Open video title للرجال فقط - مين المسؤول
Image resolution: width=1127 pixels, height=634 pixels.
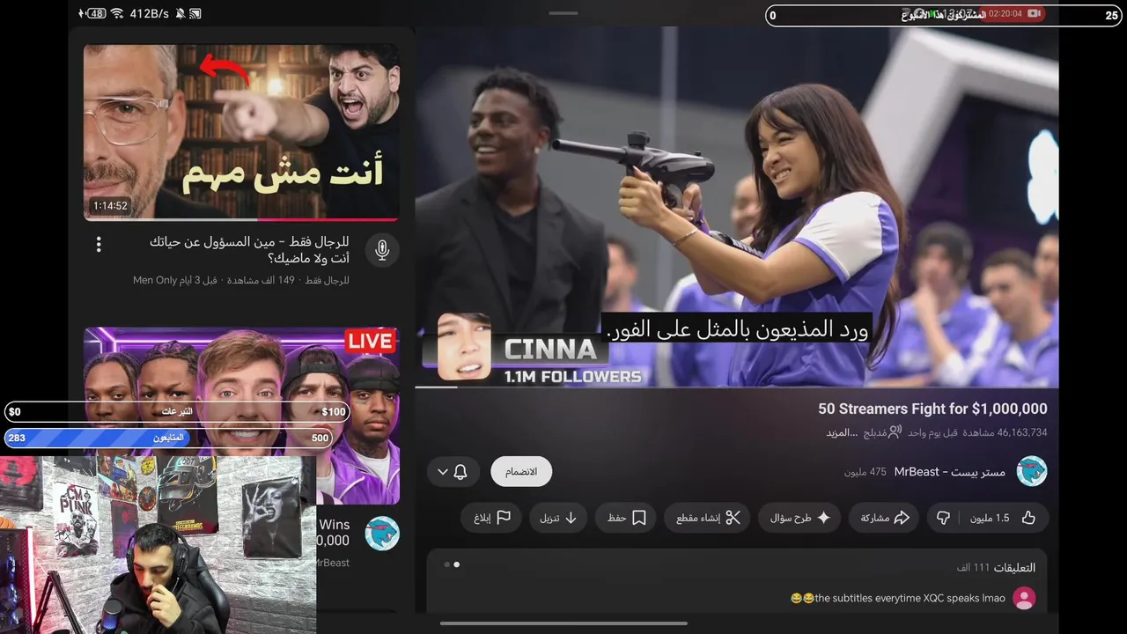click(x=249, y=249)
